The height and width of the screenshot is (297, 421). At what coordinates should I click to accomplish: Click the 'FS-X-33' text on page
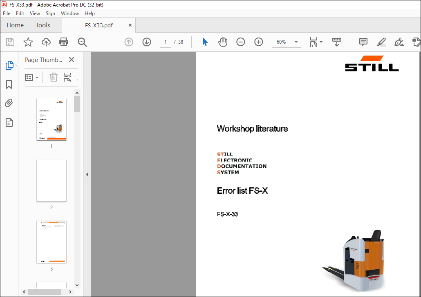(x=227, y=214)
